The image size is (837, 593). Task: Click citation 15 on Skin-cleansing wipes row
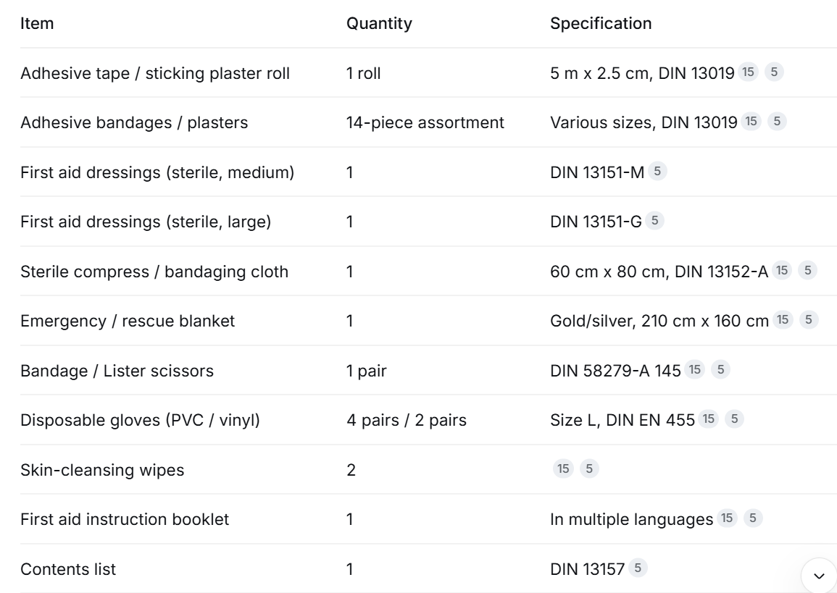pyautogui.click(x=563, y=468)
